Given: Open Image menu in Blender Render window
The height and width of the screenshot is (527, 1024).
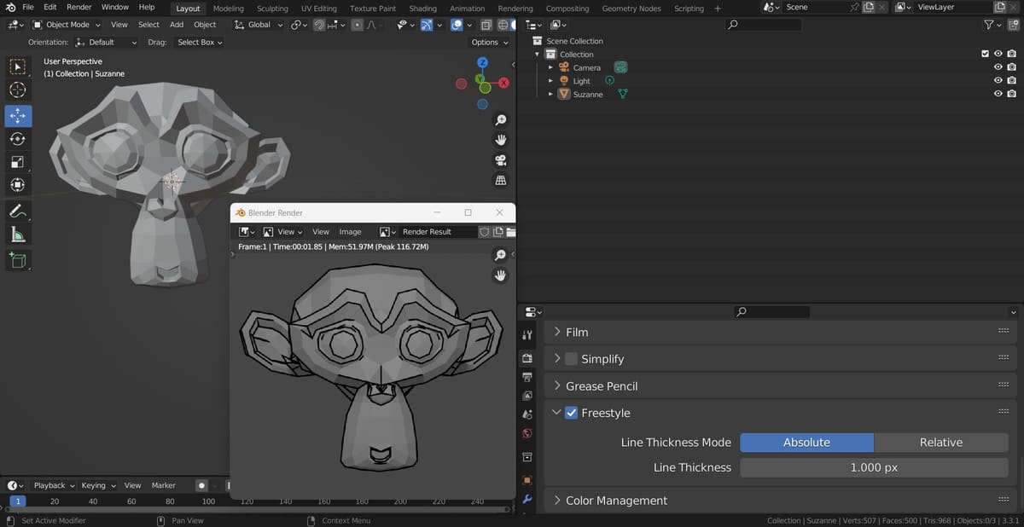Looking at the screenshot, I should pyautogui.click(x=350, y=231).
